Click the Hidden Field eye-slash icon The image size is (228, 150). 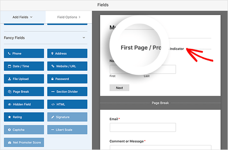coord(9,104)
